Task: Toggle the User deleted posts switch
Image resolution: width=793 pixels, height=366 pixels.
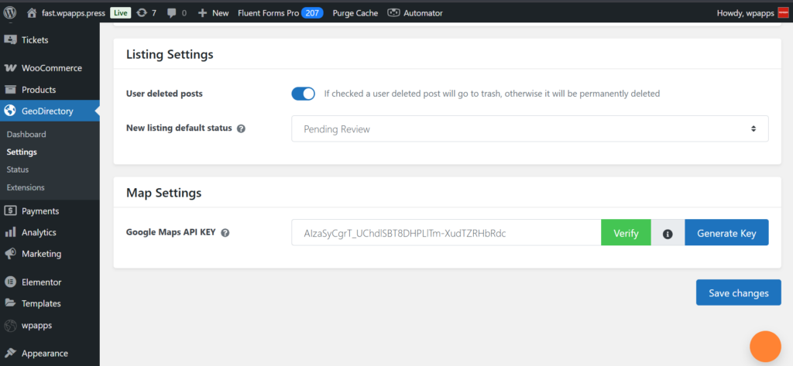Action: pos(303,94)
